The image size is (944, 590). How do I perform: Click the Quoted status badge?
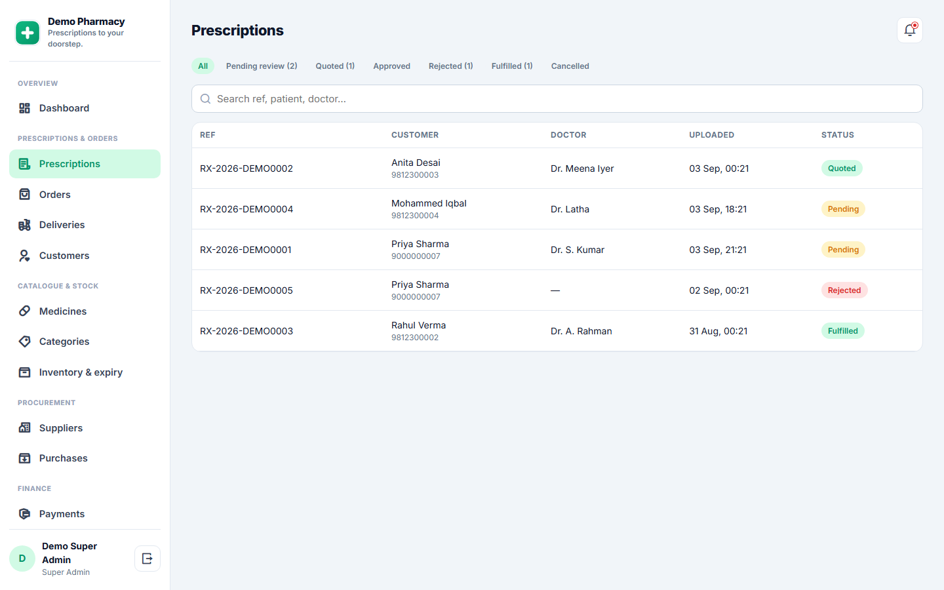click(x=842, y=168)
